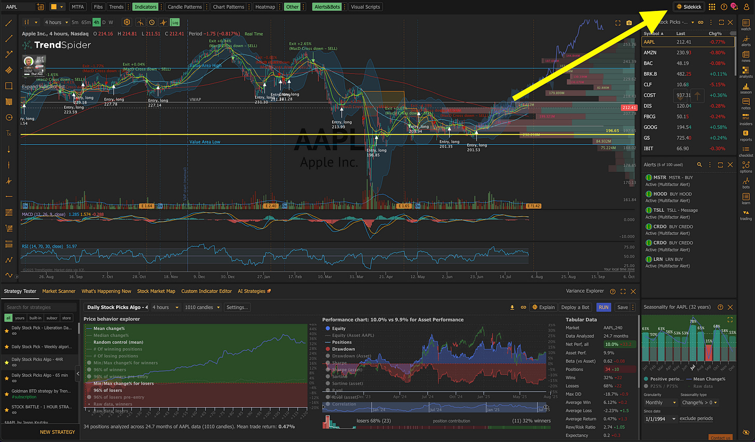Open the chart type dropdown arrow
The width and height of the screenshot is (755, 442).
[x=36, y=22]
